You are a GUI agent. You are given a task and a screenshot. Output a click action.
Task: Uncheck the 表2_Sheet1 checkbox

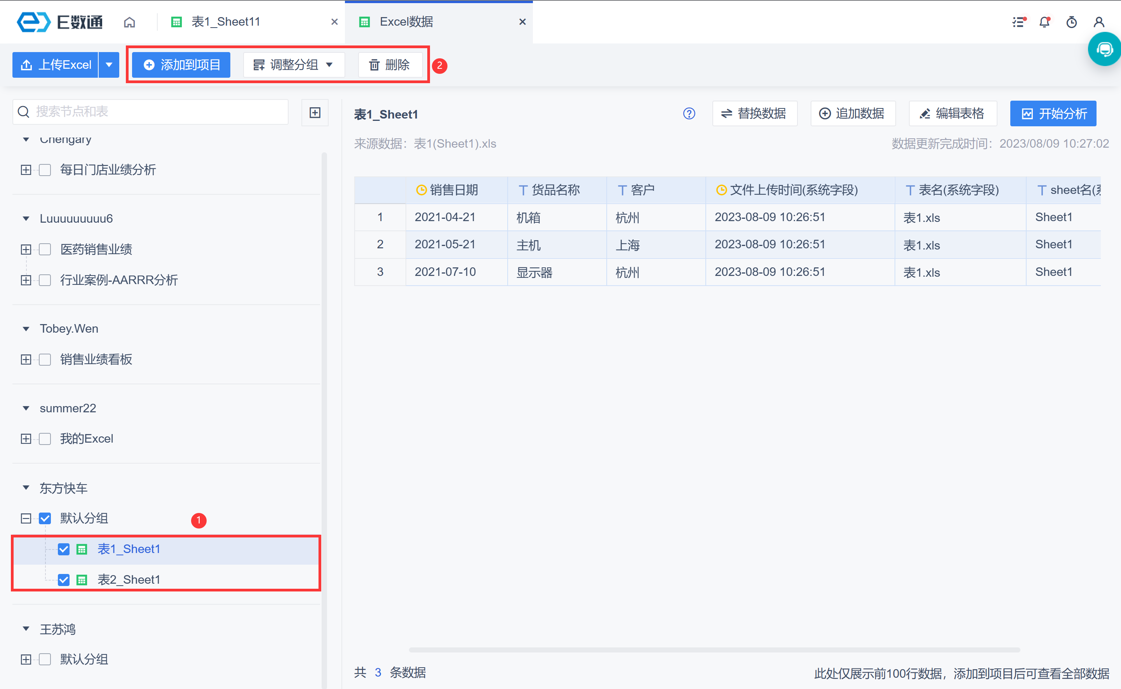[64, 580]
